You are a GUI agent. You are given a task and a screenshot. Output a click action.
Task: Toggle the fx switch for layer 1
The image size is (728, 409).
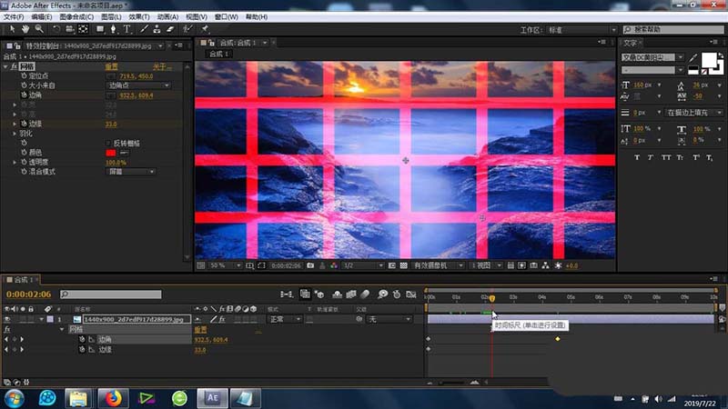[222, 320]
